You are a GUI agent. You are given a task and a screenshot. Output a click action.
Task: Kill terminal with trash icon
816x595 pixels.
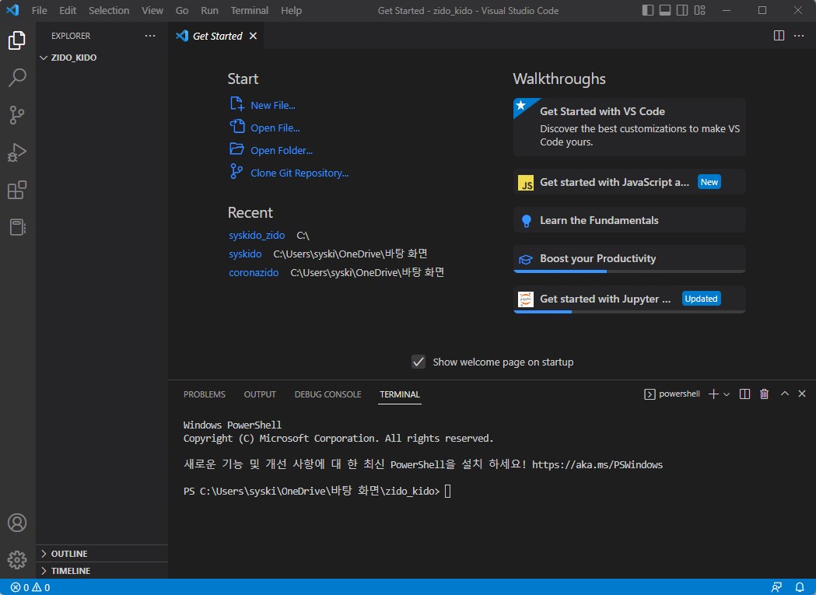[x=764, y=394]
